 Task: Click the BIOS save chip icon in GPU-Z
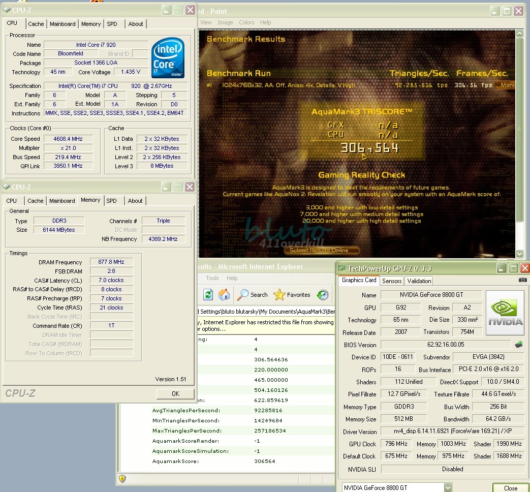519,345
